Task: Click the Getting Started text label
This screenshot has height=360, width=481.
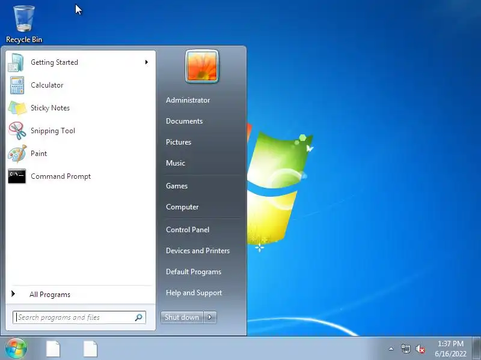Action: (54, 62)
